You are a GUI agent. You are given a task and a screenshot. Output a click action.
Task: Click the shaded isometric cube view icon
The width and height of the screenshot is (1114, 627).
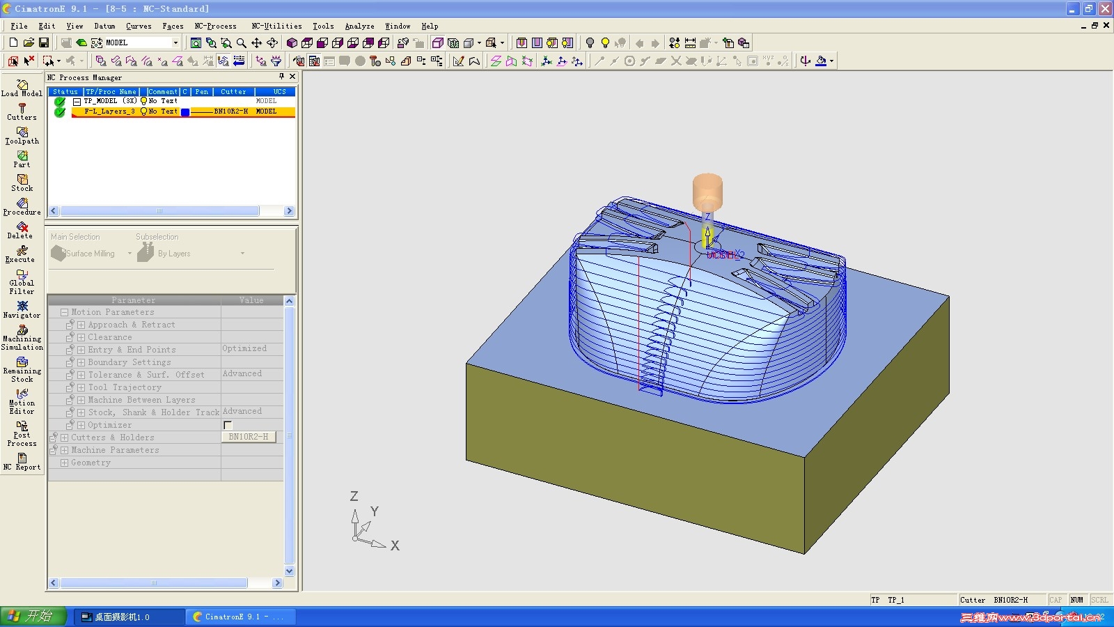pyautogui.click(x=292, y=42)
